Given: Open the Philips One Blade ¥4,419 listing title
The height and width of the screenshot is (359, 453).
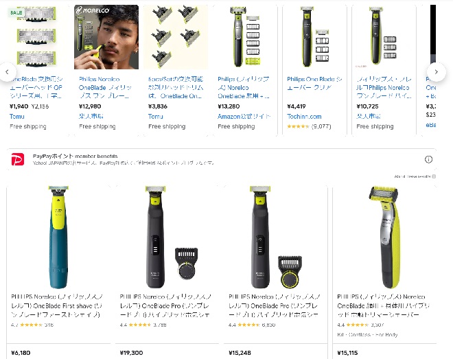Looking at the screenshot, I should [x=314, y=83].
